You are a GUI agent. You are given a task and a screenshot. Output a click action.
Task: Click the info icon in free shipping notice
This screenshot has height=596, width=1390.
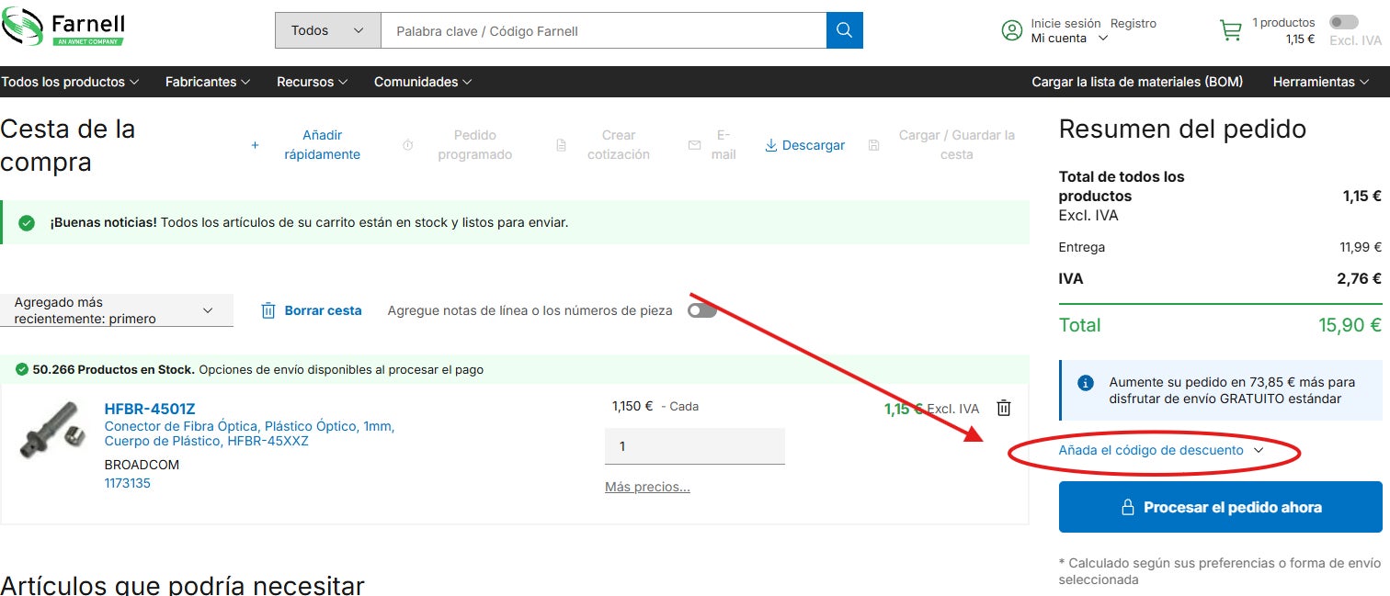pyautogui.click(x=1086, y=382)
